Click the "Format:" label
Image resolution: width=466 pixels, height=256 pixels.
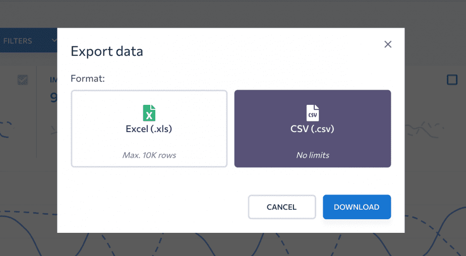[88, 79]
